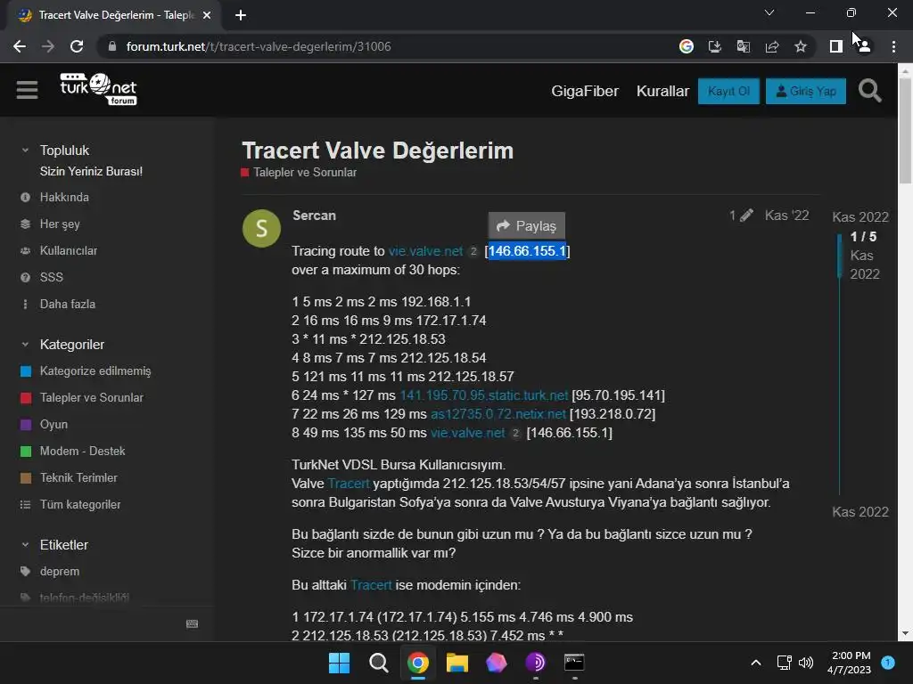Viewport: 913px width, 684px height.
Task: Open the Sercan username link
Action: pos(314,216)
